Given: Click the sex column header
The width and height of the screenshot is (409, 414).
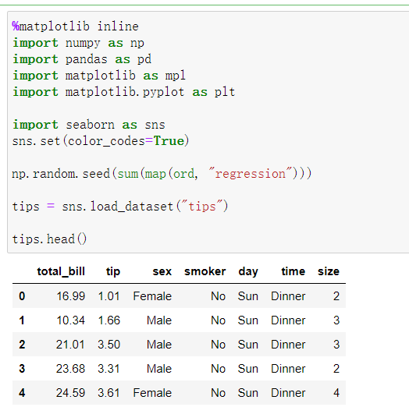Looking at the screenshot, I should (162, 271).
